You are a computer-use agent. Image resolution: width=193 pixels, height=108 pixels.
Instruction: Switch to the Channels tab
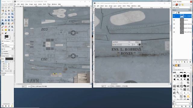(177, 5)
